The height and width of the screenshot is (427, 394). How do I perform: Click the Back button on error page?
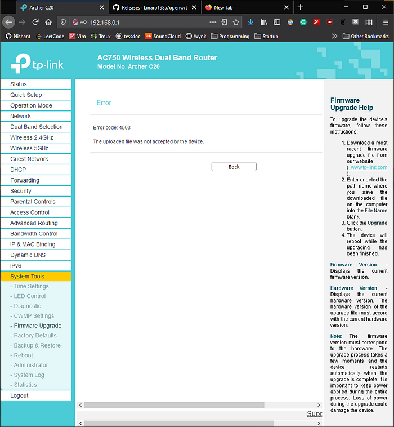pos(234,167)
